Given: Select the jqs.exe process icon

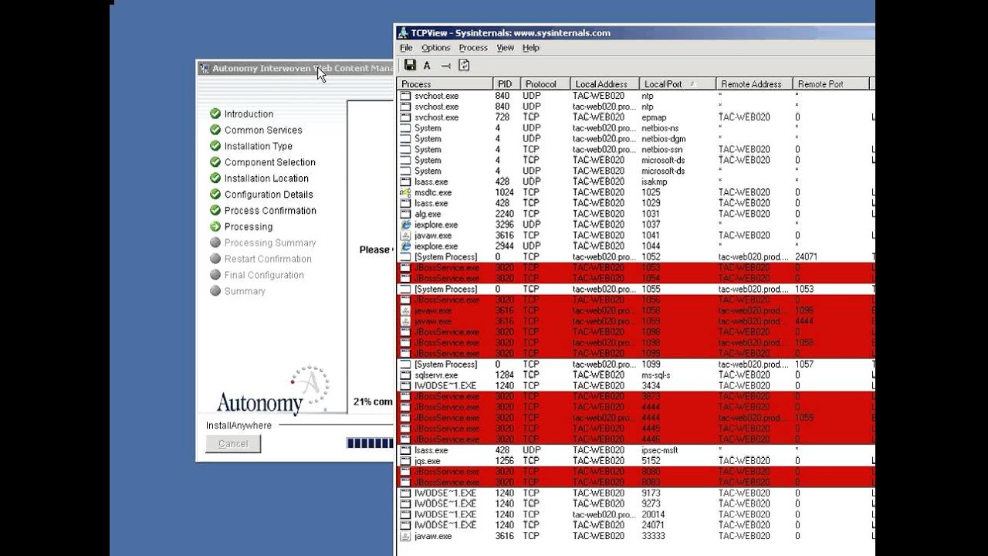Looking at the screenshot, I should [405, 461].
